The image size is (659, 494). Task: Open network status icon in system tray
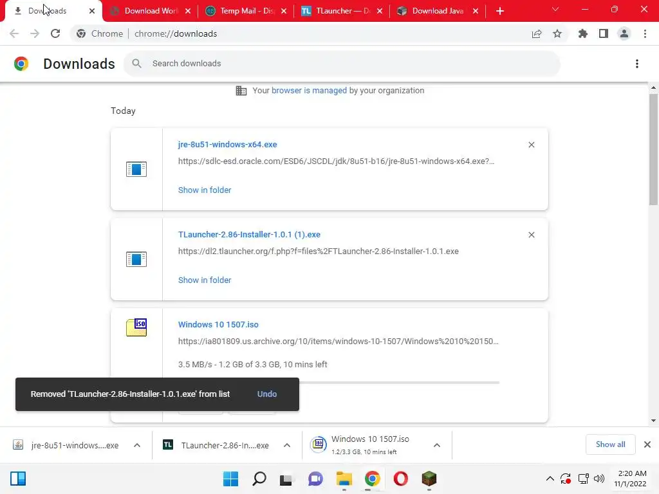583,479
